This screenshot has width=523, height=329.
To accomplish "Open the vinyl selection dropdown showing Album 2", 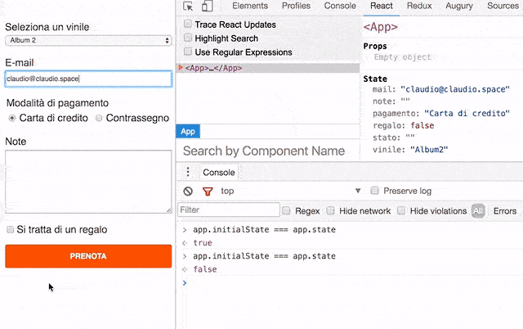I will coord(87,40).
